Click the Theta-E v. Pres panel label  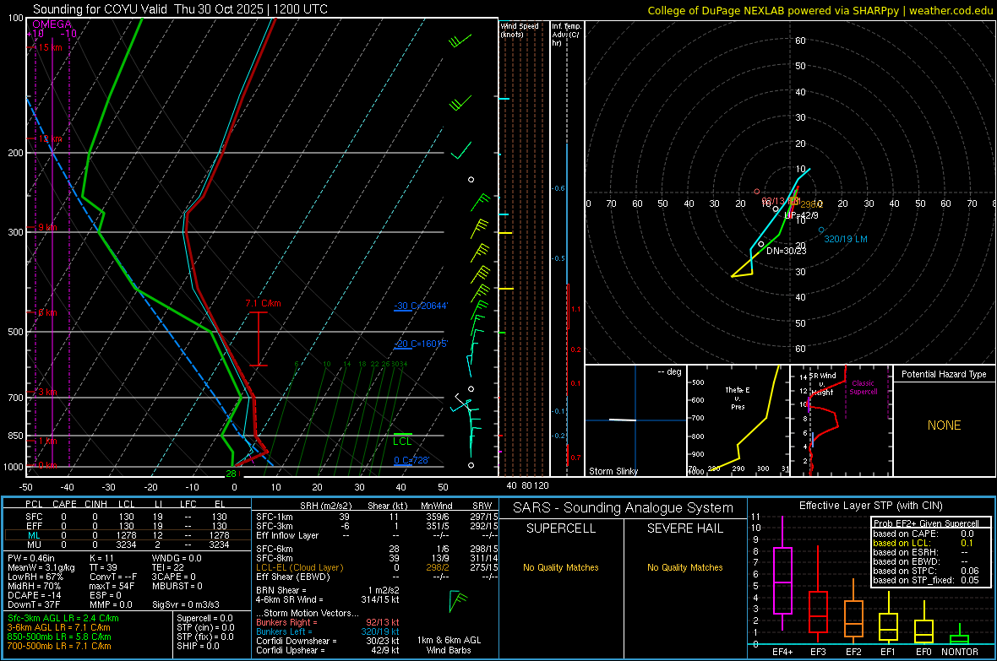(738, 398)
